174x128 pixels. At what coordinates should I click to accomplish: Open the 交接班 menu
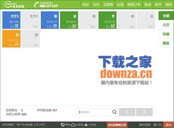click(108, 5)
